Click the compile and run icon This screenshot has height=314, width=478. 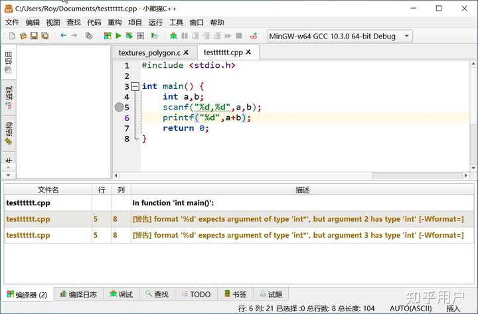(129, 36)
